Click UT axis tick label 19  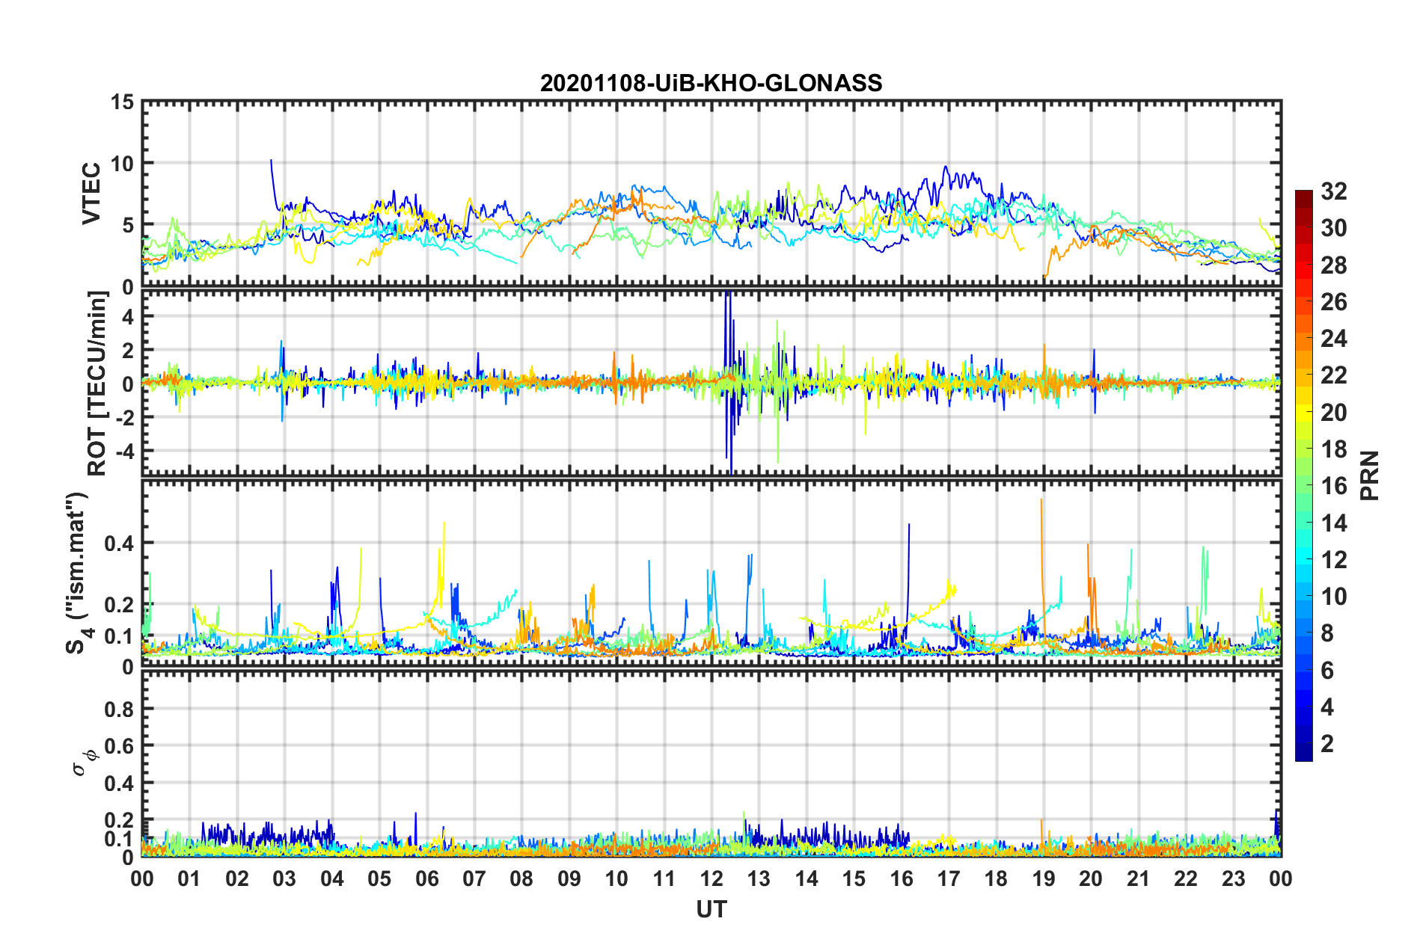point(1044,878)
